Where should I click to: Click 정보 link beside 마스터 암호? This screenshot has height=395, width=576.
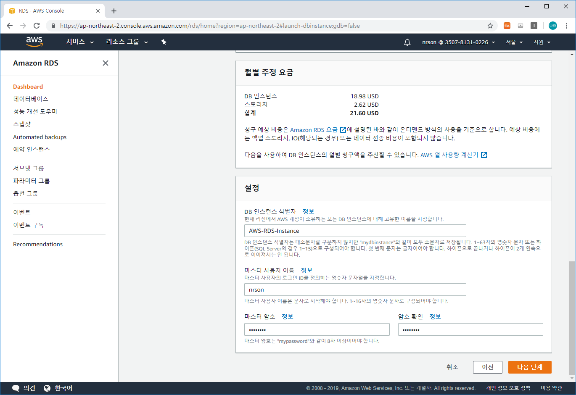coord(287,316)
